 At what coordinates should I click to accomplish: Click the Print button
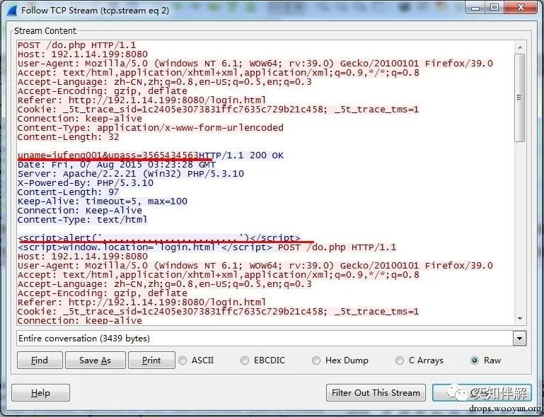tap(151, 360)
